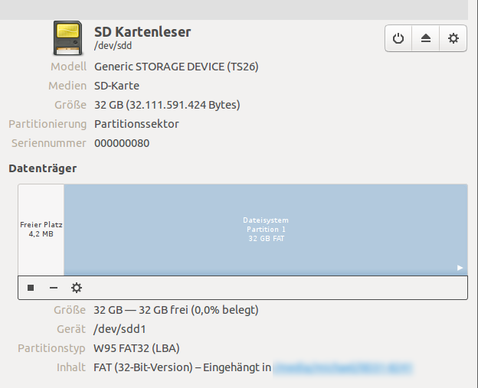This screenshot has height=388, width=478.
Task: Select the Partition 1 32 GB FAT volume
Action: pos(265,230)
